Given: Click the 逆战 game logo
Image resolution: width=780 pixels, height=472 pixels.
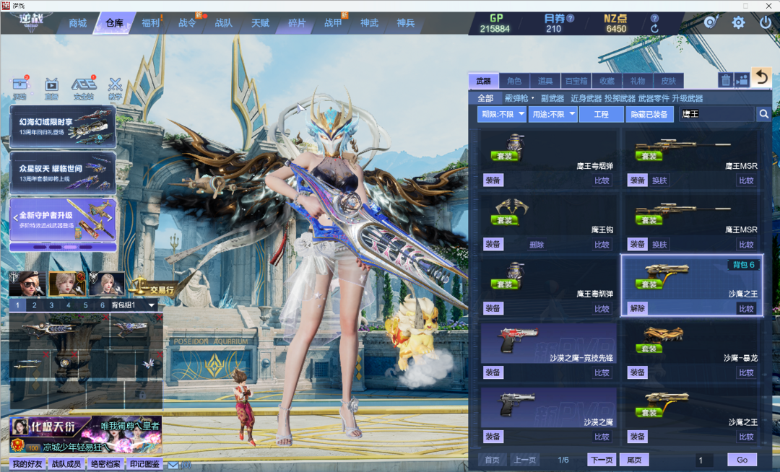Looking at the screenshot, I should [31, 21].
